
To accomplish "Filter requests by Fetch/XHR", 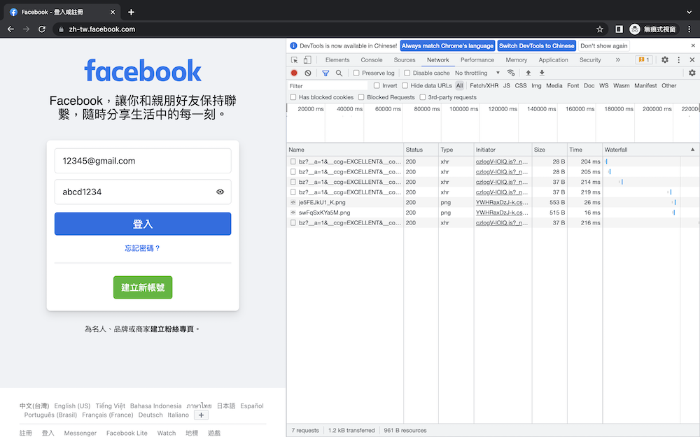I will (484, 85).
